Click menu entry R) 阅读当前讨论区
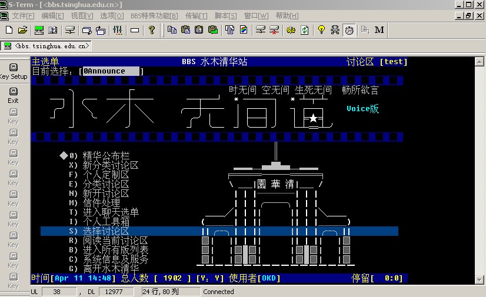Image resolution: width=486 pixels, height=297 pixels. point(108,241)
